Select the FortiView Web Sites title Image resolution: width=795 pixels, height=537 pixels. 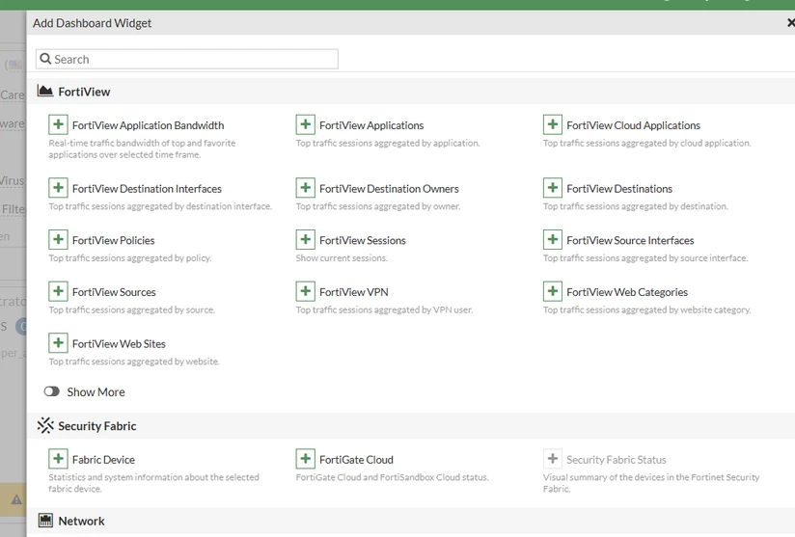tap(119, 343)
